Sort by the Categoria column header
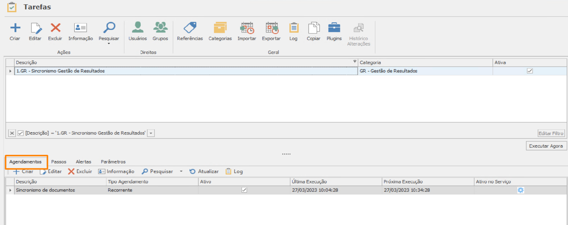 tap(425, 62)
